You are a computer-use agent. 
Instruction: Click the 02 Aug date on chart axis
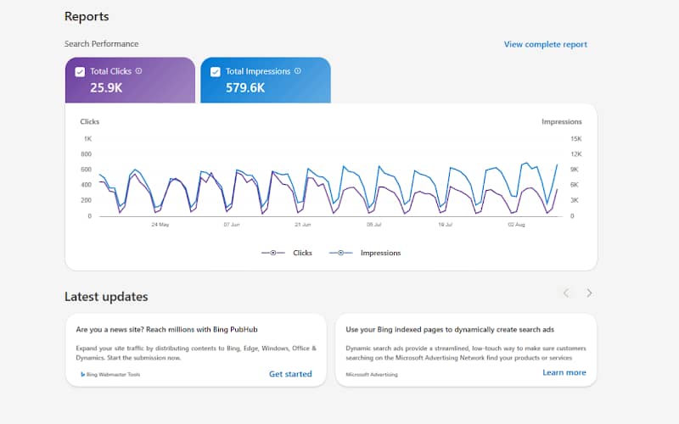pyautogui.click(x=516, y=225)
